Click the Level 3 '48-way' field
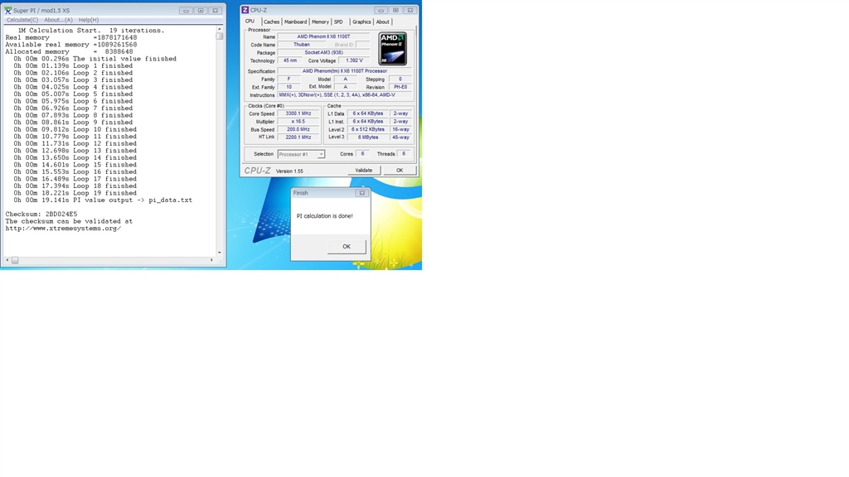 [x=400, y=137]
